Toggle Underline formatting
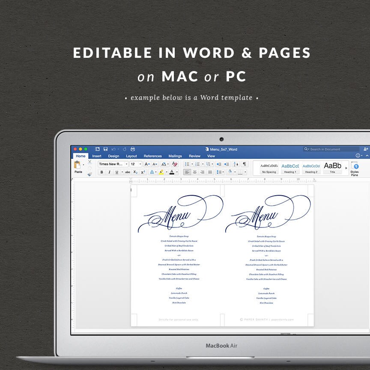The width and height of the screenshot is (370, 370). [x=116, y=172]
